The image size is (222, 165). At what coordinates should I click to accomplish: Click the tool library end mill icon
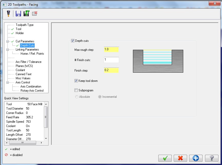pos(8,14)
